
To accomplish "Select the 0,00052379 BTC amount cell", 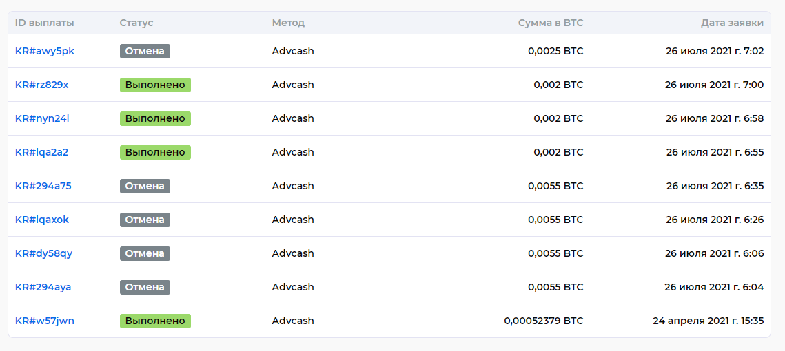I will coord(544,321).
